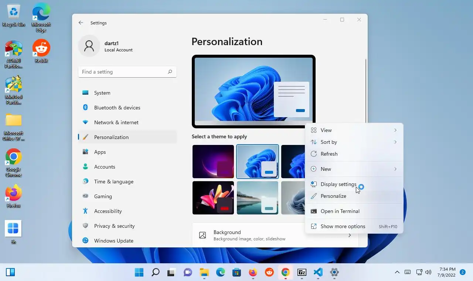This screenshot has height=281, width=473.
Task: Expand the View submenu
Action: 354,130
